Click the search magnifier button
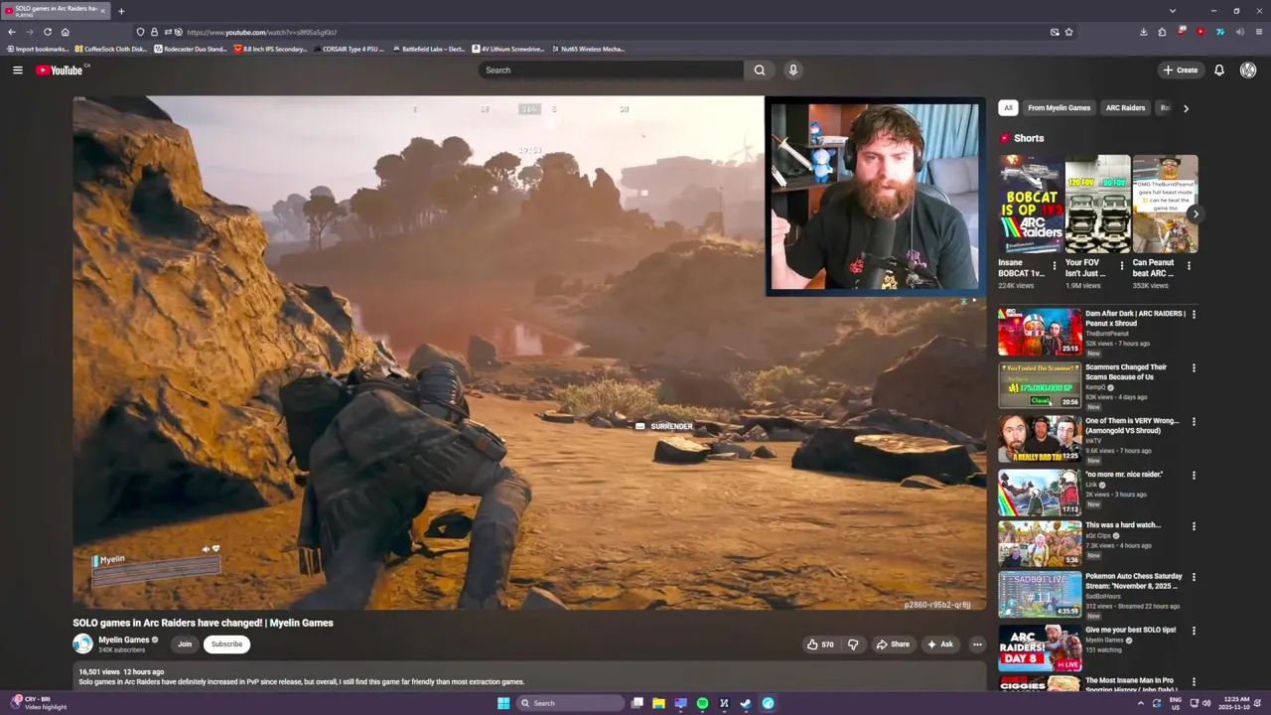Viewport: 1271px width, 715px height. pos(760,70)
